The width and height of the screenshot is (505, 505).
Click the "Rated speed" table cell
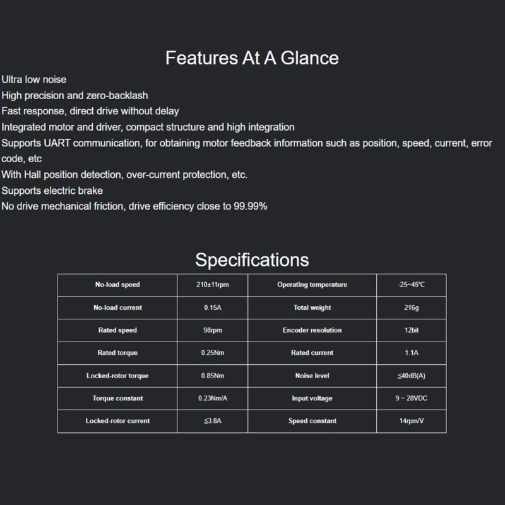pyautogui.click(x=117, y=330)
